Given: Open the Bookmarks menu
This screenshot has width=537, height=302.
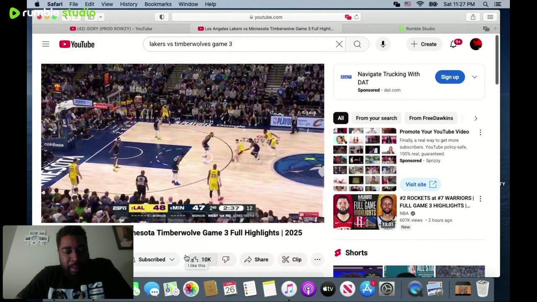Looking at the screenshot, I should 158,4.
